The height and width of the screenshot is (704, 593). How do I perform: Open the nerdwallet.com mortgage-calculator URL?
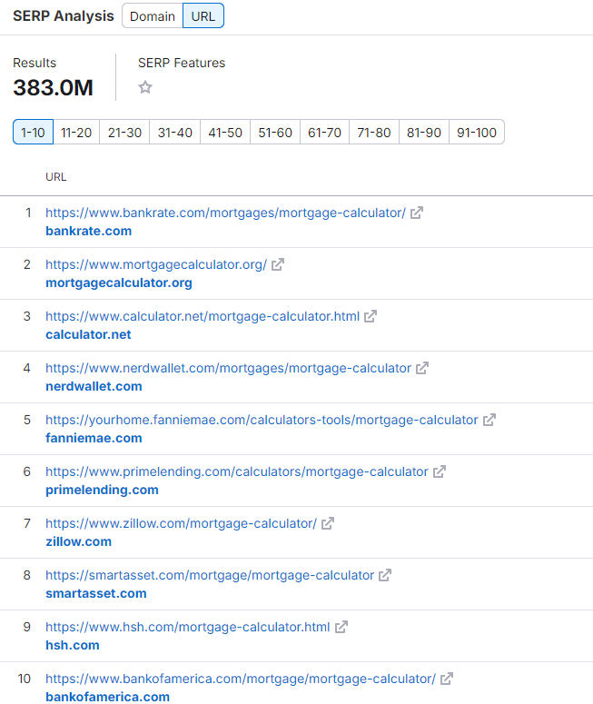pos(228,368)
